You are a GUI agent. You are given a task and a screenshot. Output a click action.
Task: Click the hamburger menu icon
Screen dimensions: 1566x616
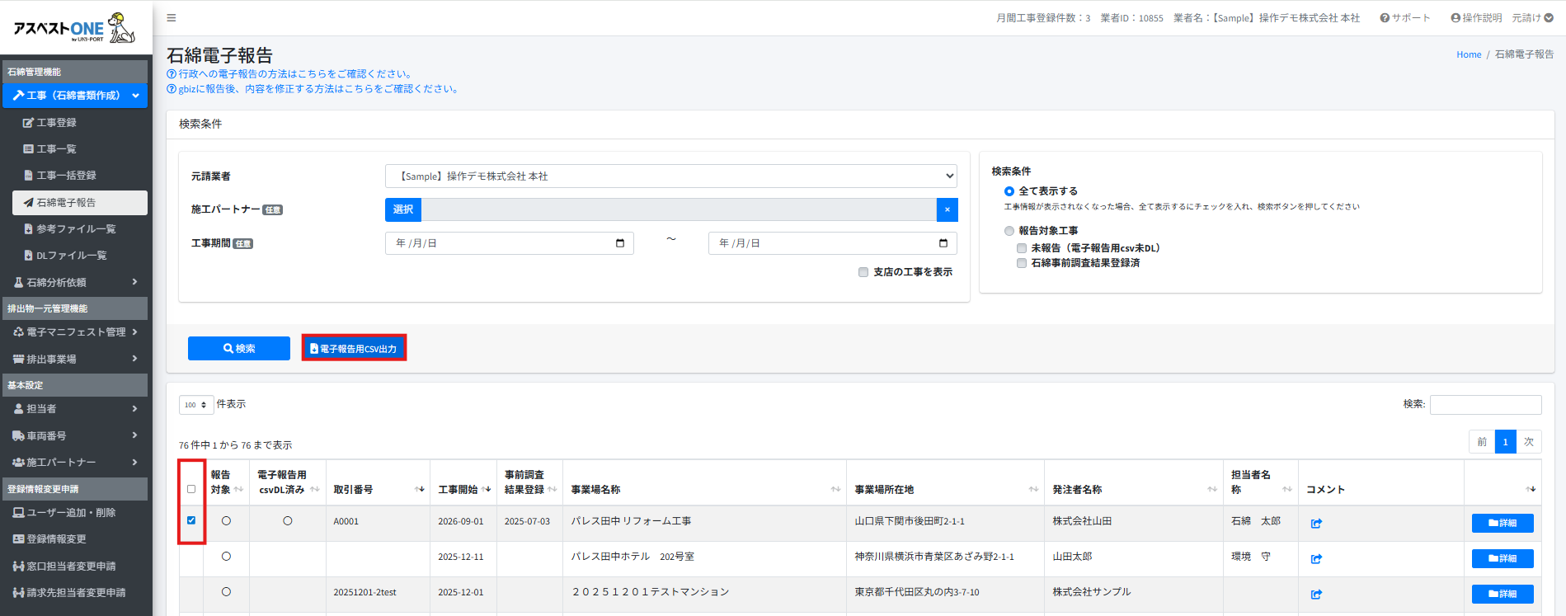click(172, 18)
